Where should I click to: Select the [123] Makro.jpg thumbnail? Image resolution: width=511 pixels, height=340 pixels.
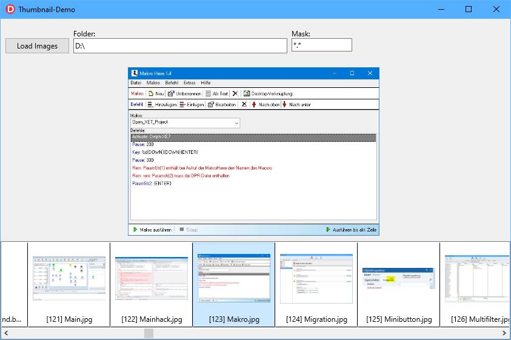click(234, 284)
